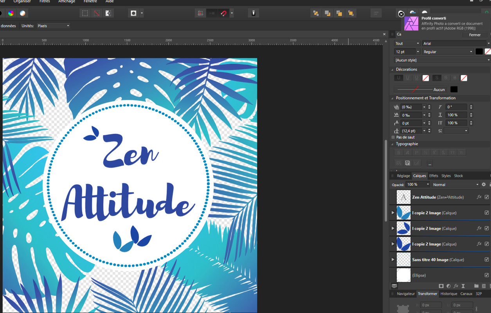Hide the Ellipse layer
The width and height of the screenshot is (491, 313).
tap(487, 275)
